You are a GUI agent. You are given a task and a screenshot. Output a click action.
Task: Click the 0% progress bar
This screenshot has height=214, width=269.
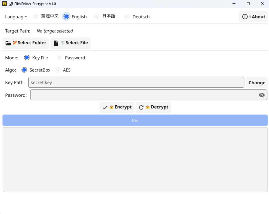pos(135,120)
